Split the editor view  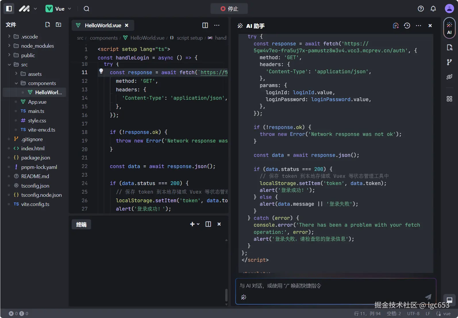point(205,25)
